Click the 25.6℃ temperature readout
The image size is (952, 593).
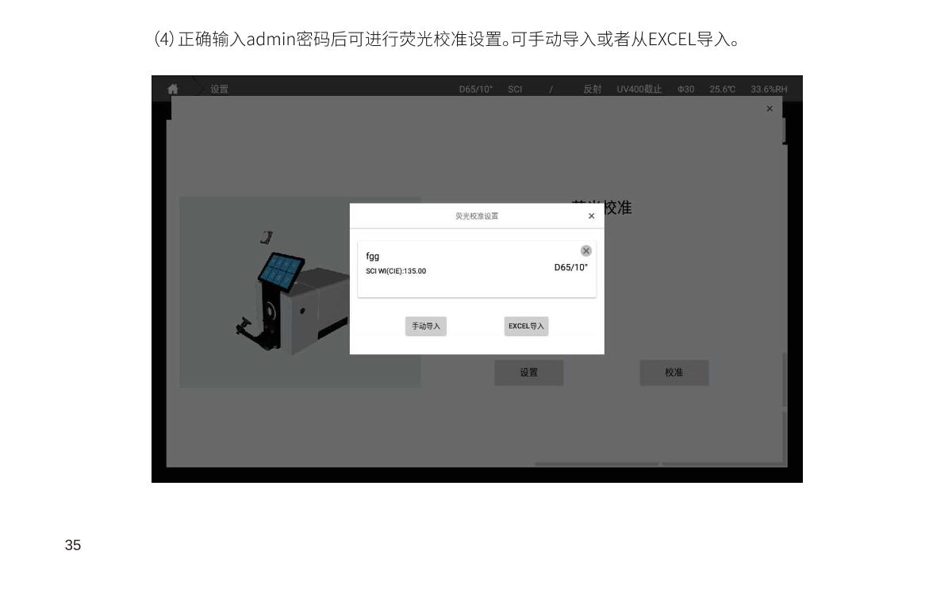pyautogui.click(x=722, y=90)
